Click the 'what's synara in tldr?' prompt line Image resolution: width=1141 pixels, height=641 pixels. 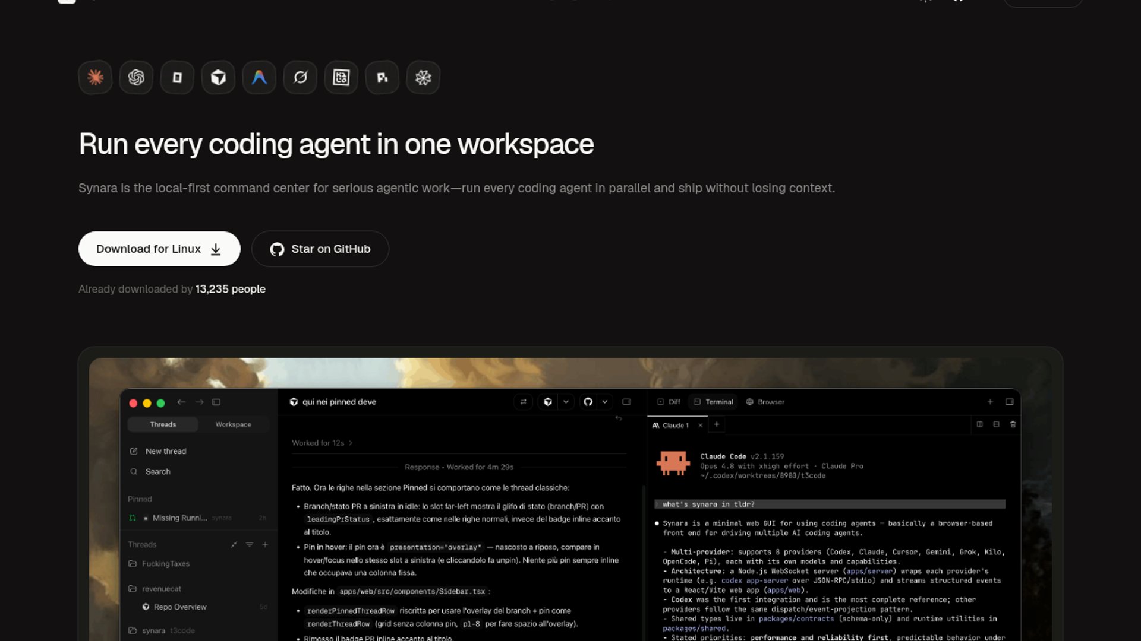click(x=830, y=504)
